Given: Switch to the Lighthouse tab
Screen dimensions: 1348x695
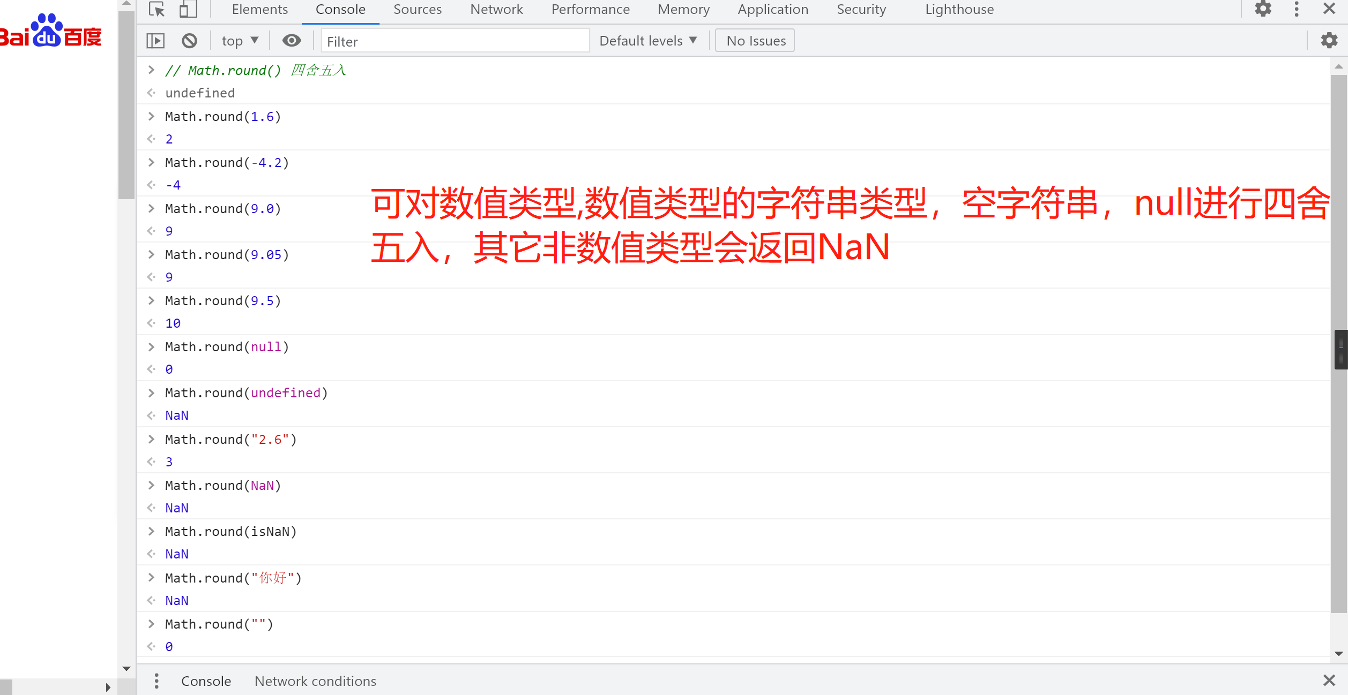Looking at the screenshot, I should point(959,10).
